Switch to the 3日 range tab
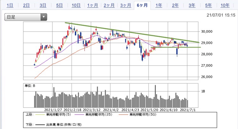This screenshot has height=129, width=238. pos(43,5)
